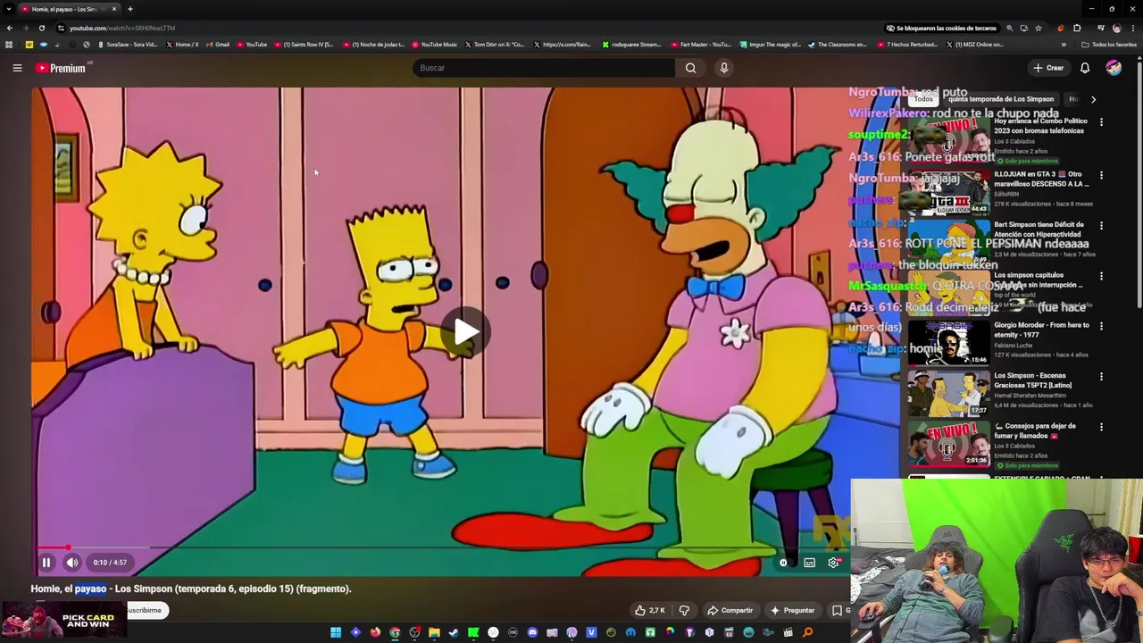Pause the video with the pause button

[x=46, y=563]
